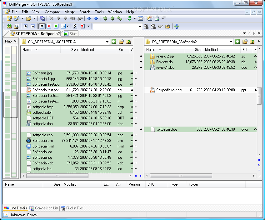Toggle the show different items red filter
The height and width of the screenshot is (220, 265).
click(x=49, y=26)
